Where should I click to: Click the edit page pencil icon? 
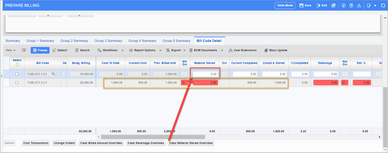[369, 5]
